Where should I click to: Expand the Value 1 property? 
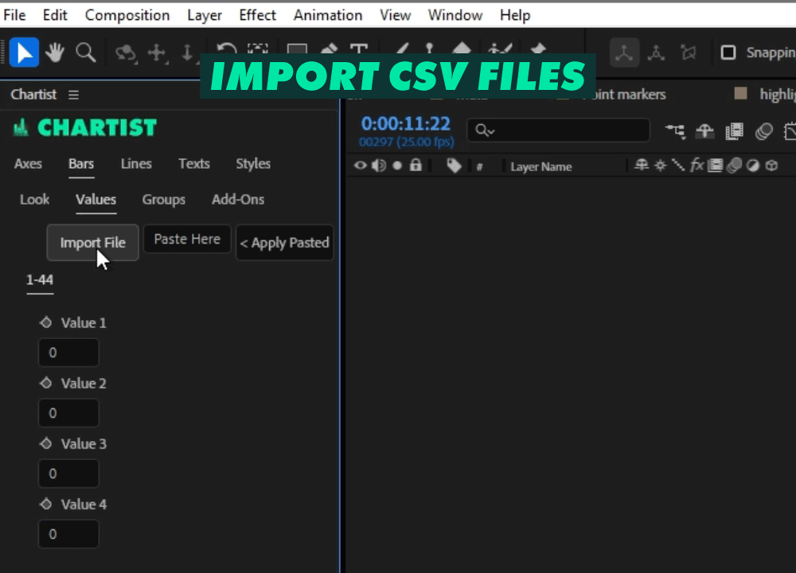click(46, 322)
